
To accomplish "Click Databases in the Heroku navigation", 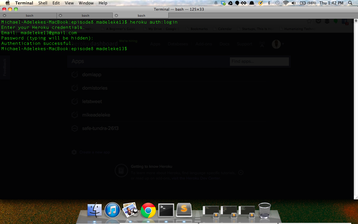I will coord(178,44).
